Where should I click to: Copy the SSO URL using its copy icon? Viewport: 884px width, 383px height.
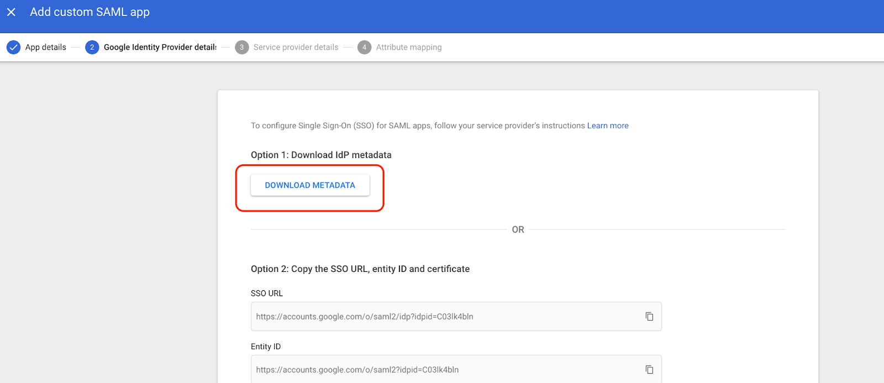tap(649, 317)
